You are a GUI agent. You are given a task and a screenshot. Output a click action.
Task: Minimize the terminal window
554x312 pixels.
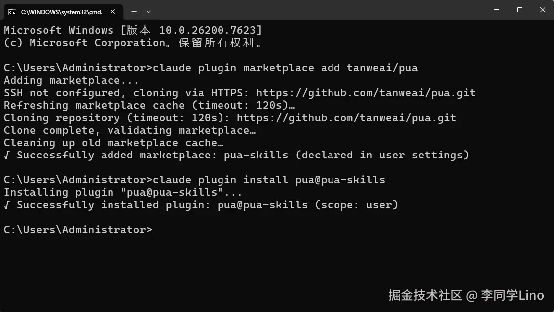click(x=496, y=10)
